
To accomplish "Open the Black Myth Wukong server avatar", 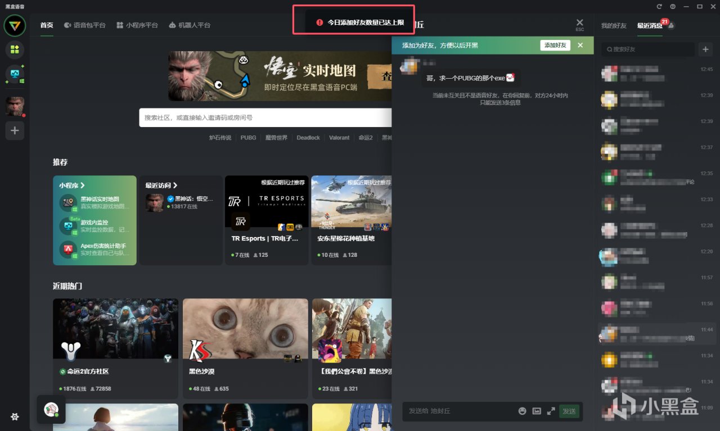I will click(x=15, y=106).
